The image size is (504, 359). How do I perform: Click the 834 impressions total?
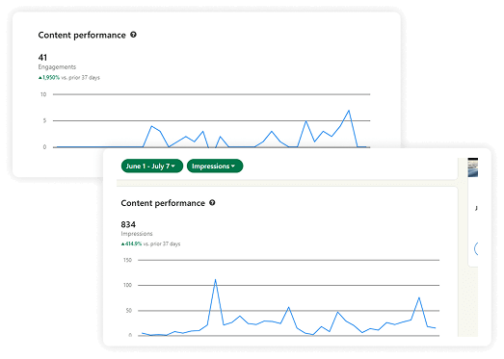(128, 224)
